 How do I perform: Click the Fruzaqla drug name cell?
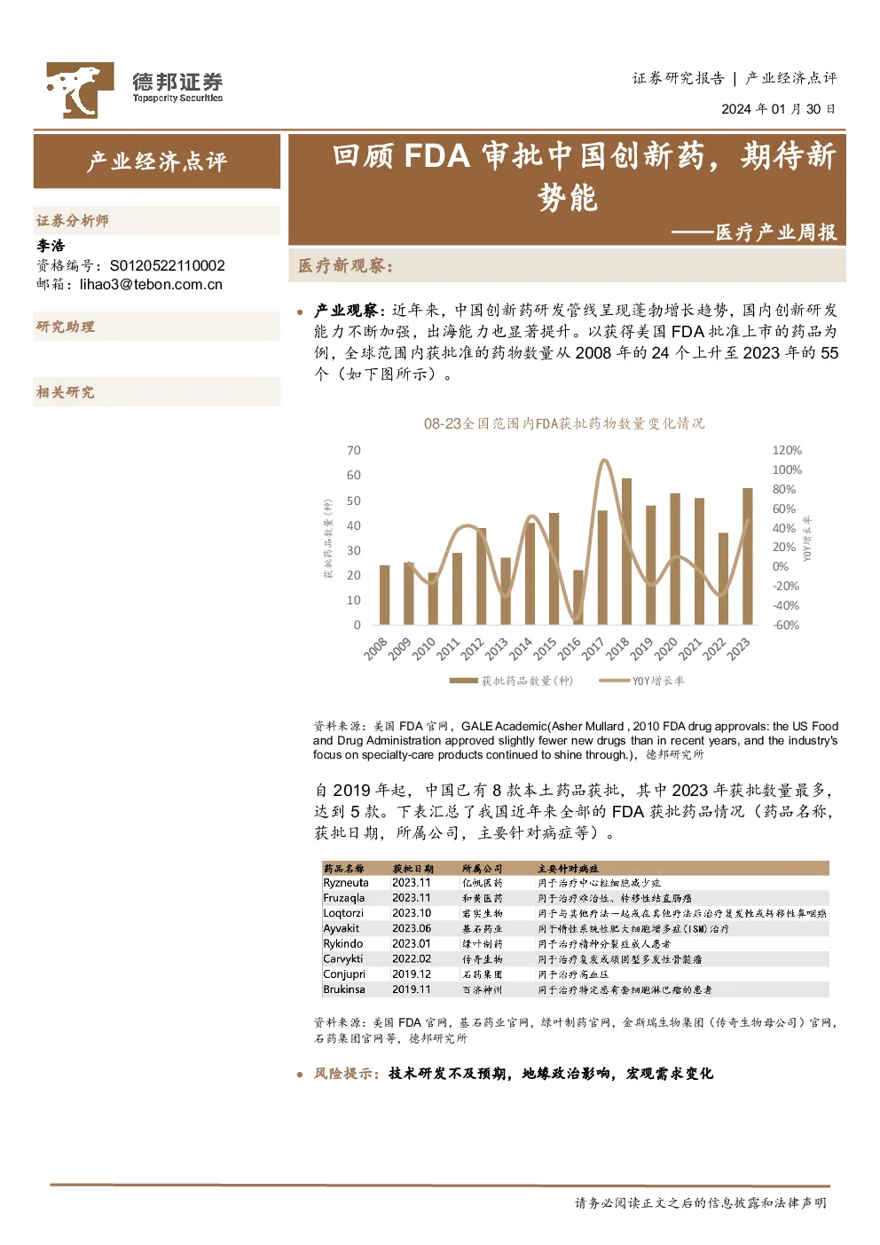pyautogui.click(x=344, y=898)
